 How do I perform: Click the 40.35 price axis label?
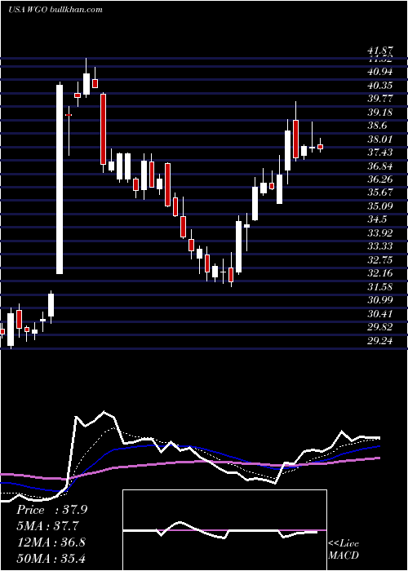click(380, 85)
